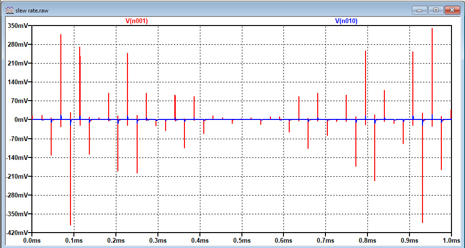465x248 pixels.
Task: Click the slew rate.raw title text
Action: click(32, 11)
